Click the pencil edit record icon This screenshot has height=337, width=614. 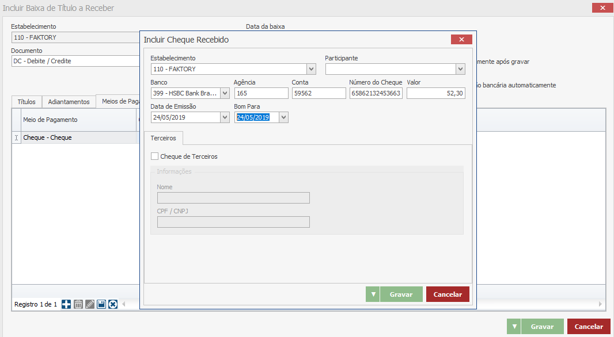pos(90,304)
